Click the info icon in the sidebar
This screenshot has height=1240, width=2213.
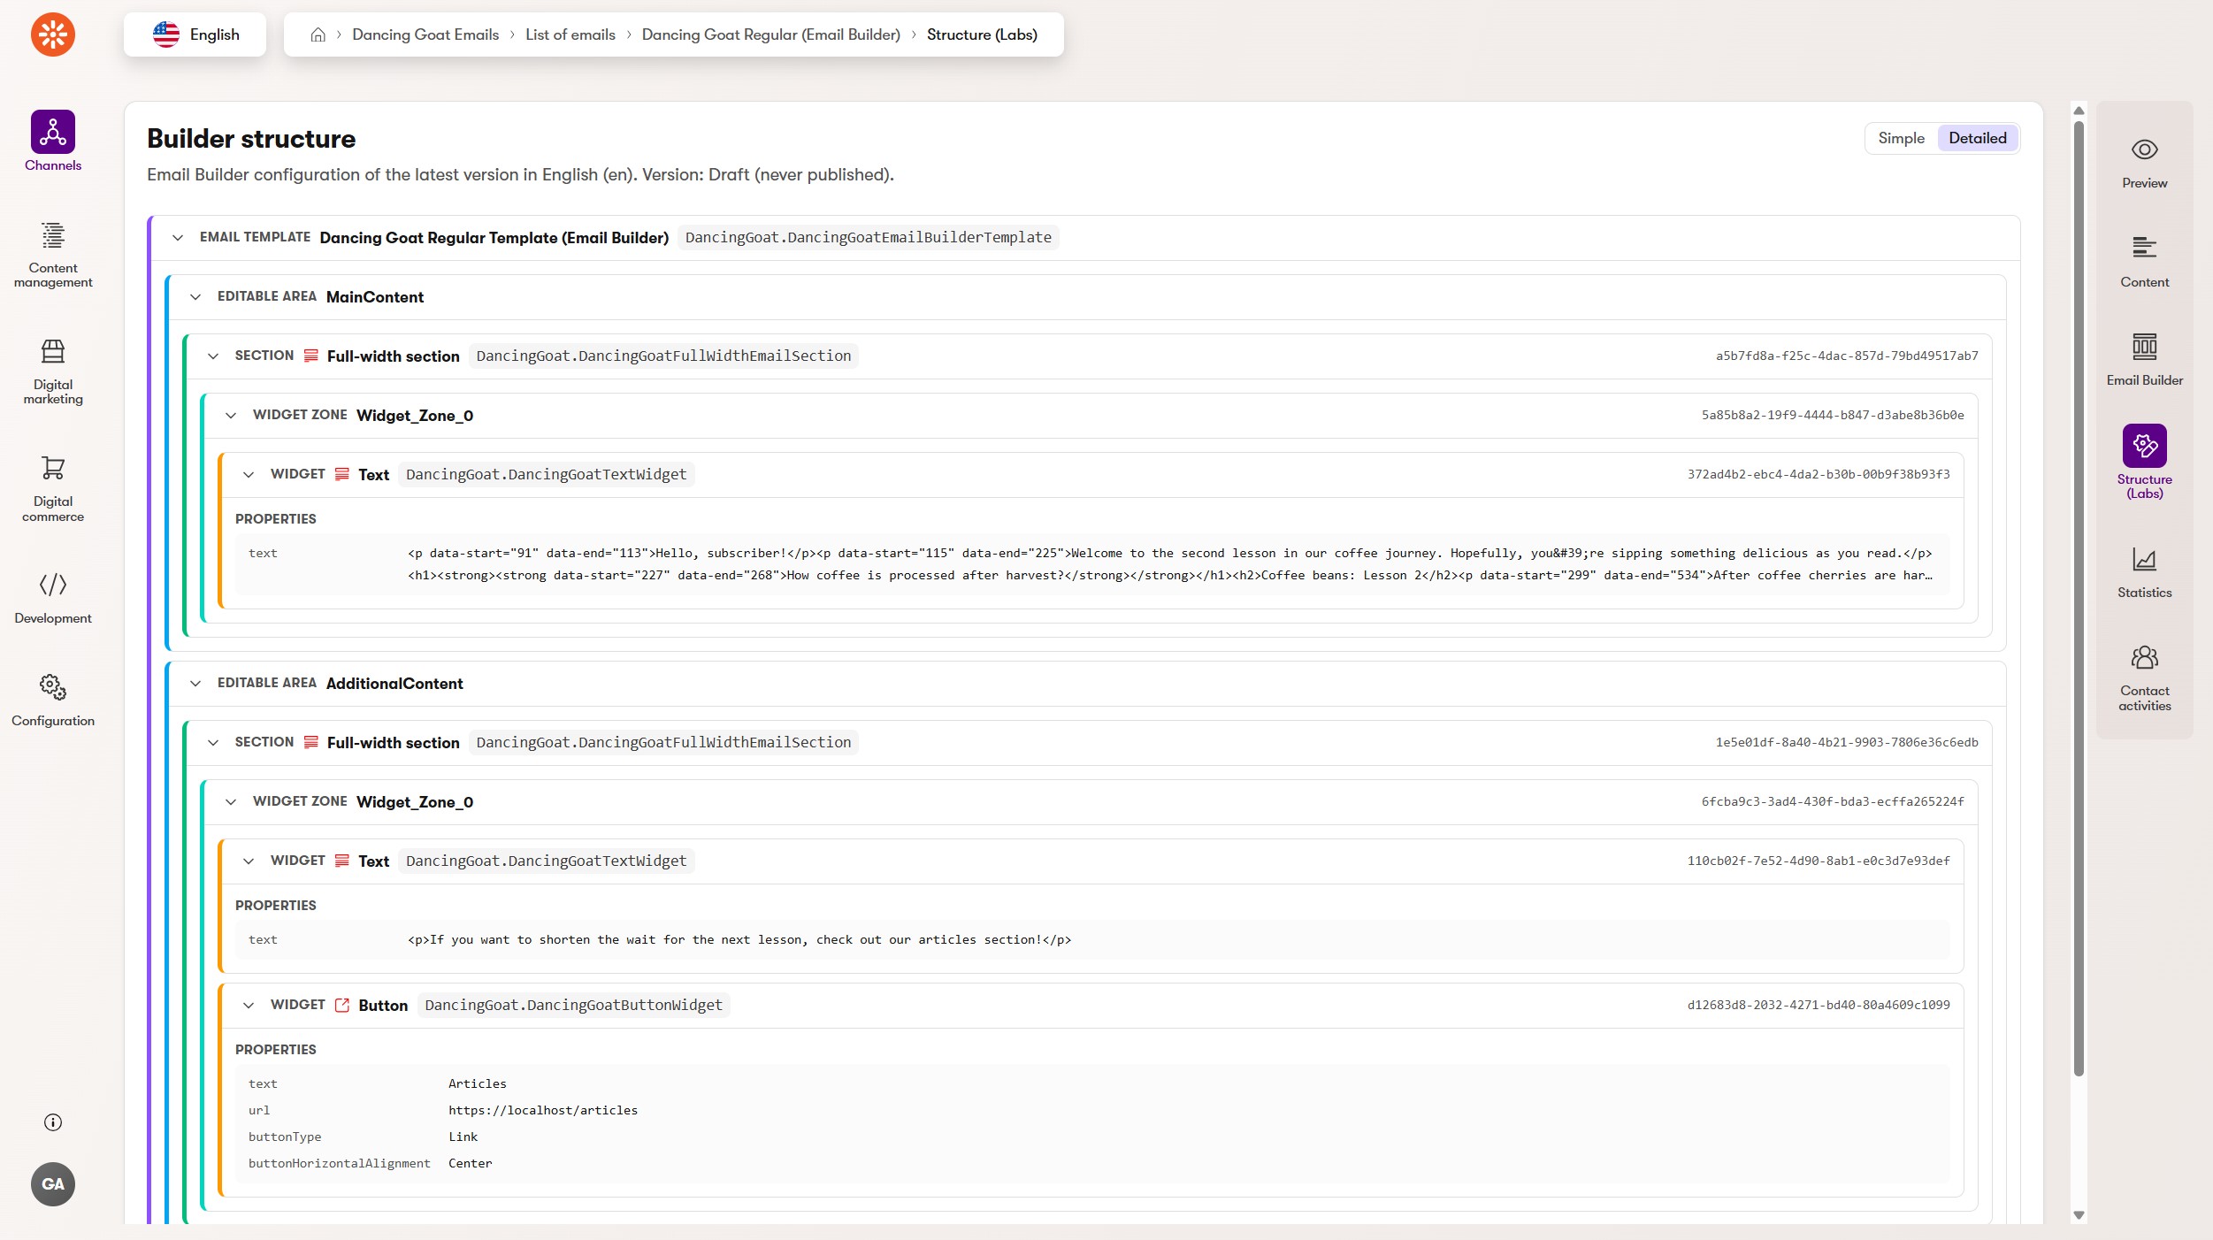(53, 1122)
